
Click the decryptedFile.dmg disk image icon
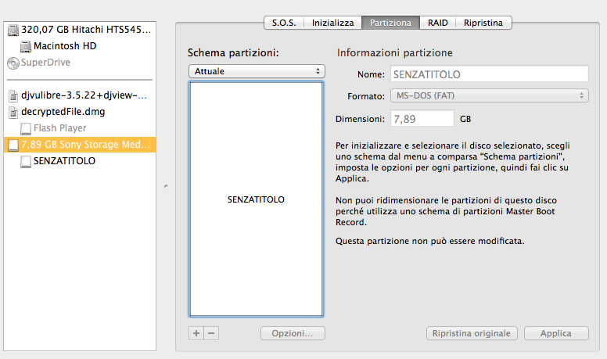coord(13,112)
